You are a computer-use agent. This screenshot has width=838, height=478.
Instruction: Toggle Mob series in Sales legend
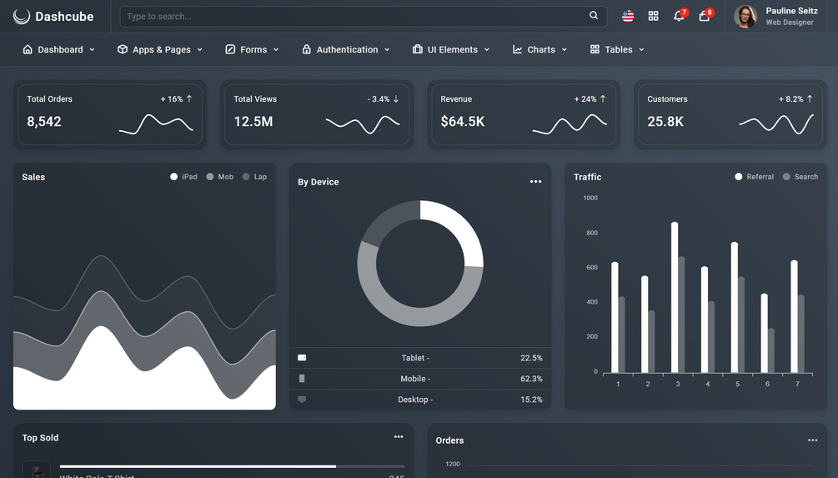coord(219,177)
